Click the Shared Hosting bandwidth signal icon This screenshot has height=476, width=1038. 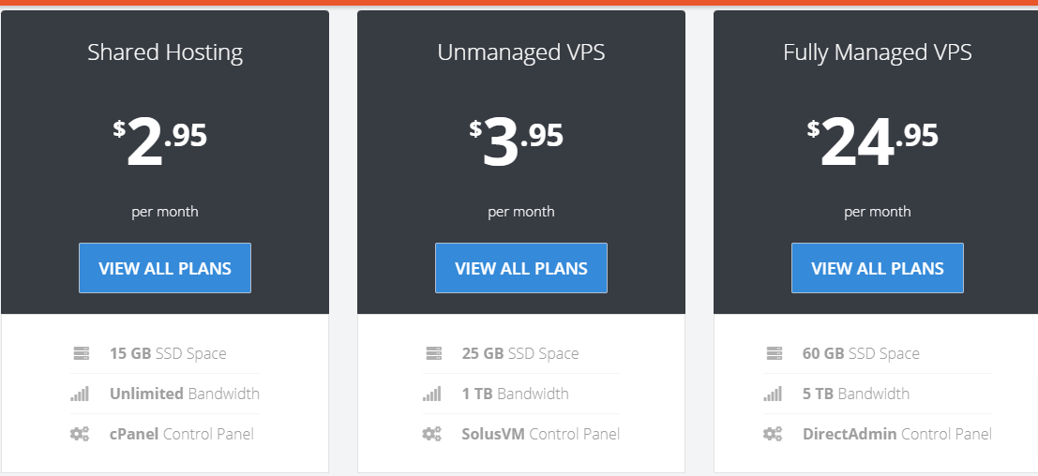[80, 394]
